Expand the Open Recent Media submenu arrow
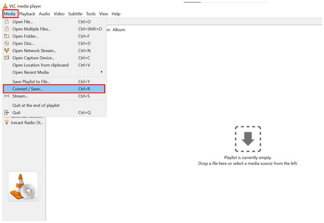324x223 pixels. 102,72
